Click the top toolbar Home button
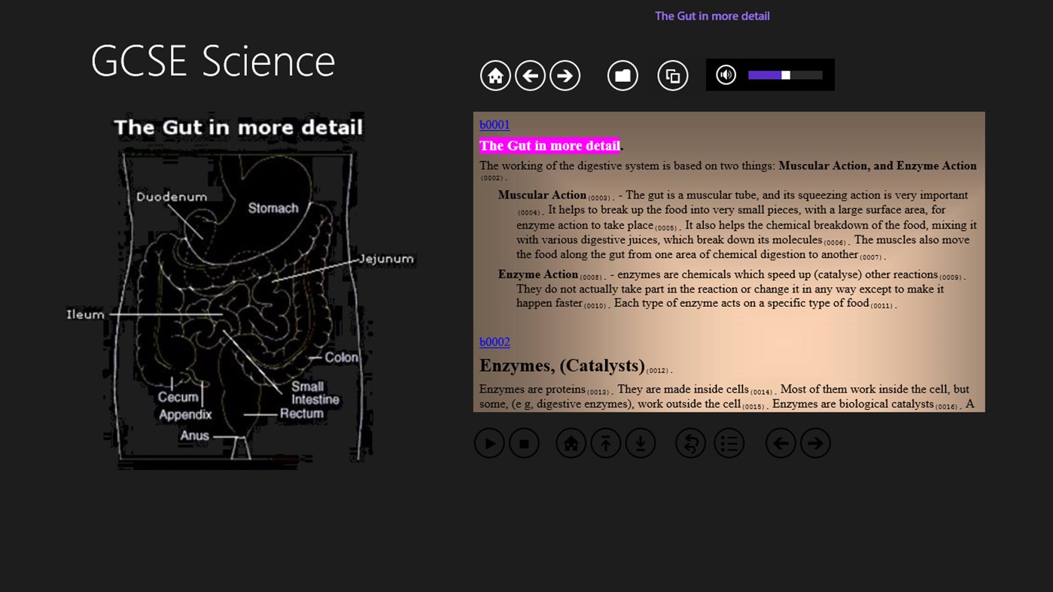Image resolution: width=1053 pixels, height=592 pixels. [x=495, y=76]
